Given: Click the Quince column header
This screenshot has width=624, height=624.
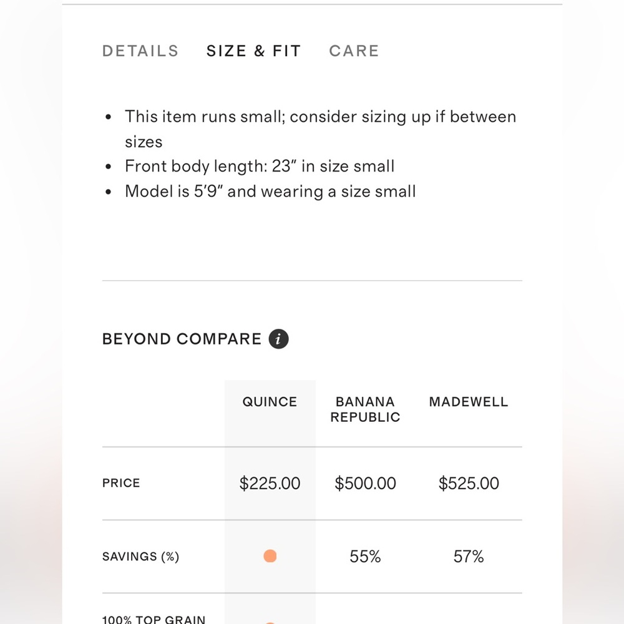Looking at the screenshot, I should tap(270, 401).
